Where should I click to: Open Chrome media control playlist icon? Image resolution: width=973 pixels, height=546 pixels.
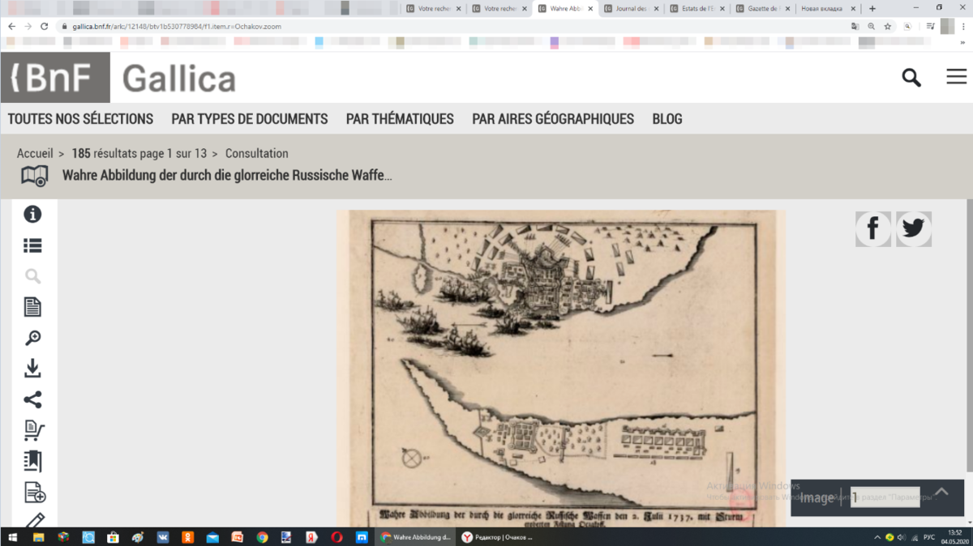[x=931, y=26]
